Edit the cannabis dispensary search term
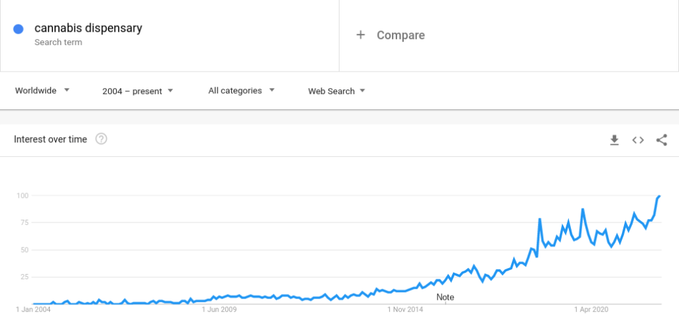679x325 pixels. [x=88, y=28]
